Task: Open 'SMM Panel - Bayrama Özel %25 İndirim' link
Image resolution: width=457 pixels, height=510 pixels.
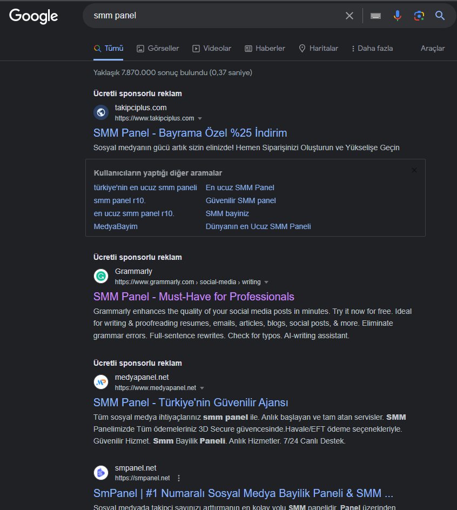Action: [x=190, y=133]
